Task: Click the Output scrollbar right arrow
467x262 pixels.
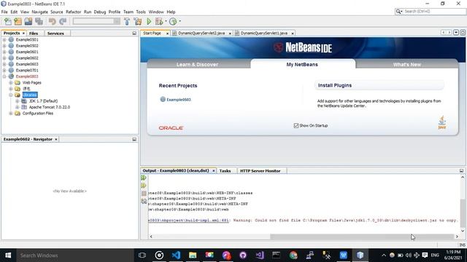Action: [457, 237]
